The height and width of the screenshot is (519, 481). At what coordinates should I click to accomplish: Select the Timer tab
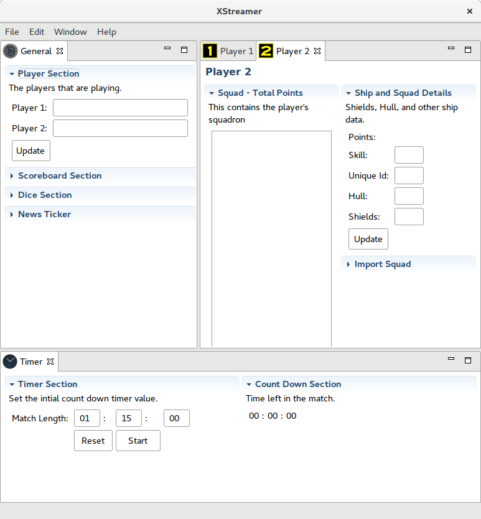[x=30, y=362]
